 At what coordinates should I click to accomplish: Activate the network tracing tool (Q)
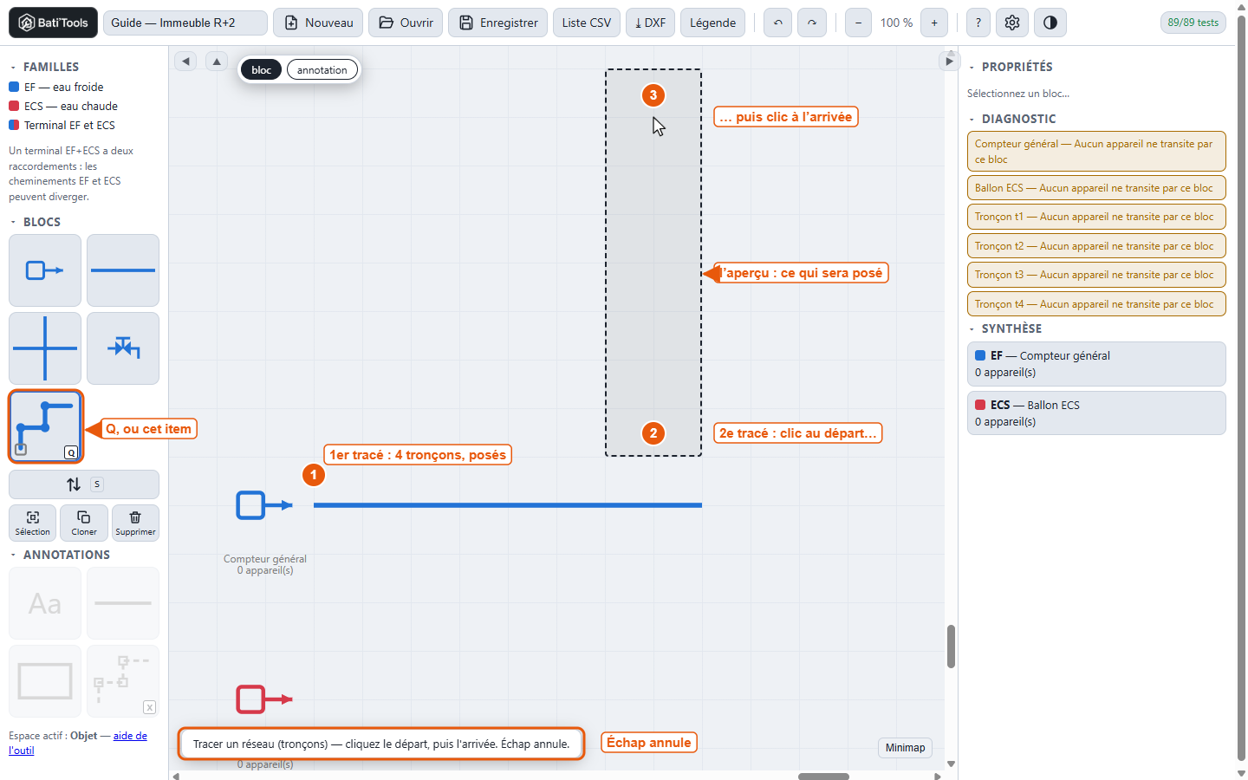click(x=46, y=426)
